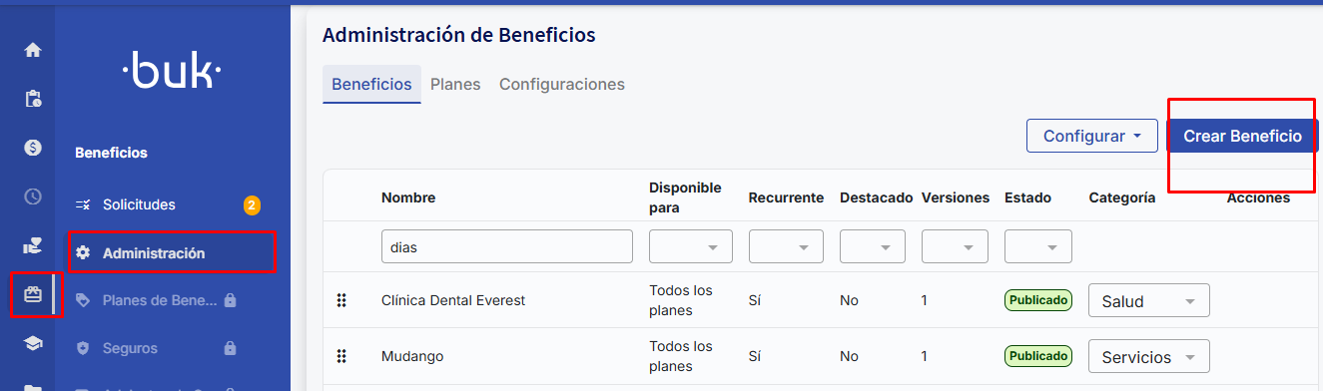Click the gift box Beneficios icon

33,294
